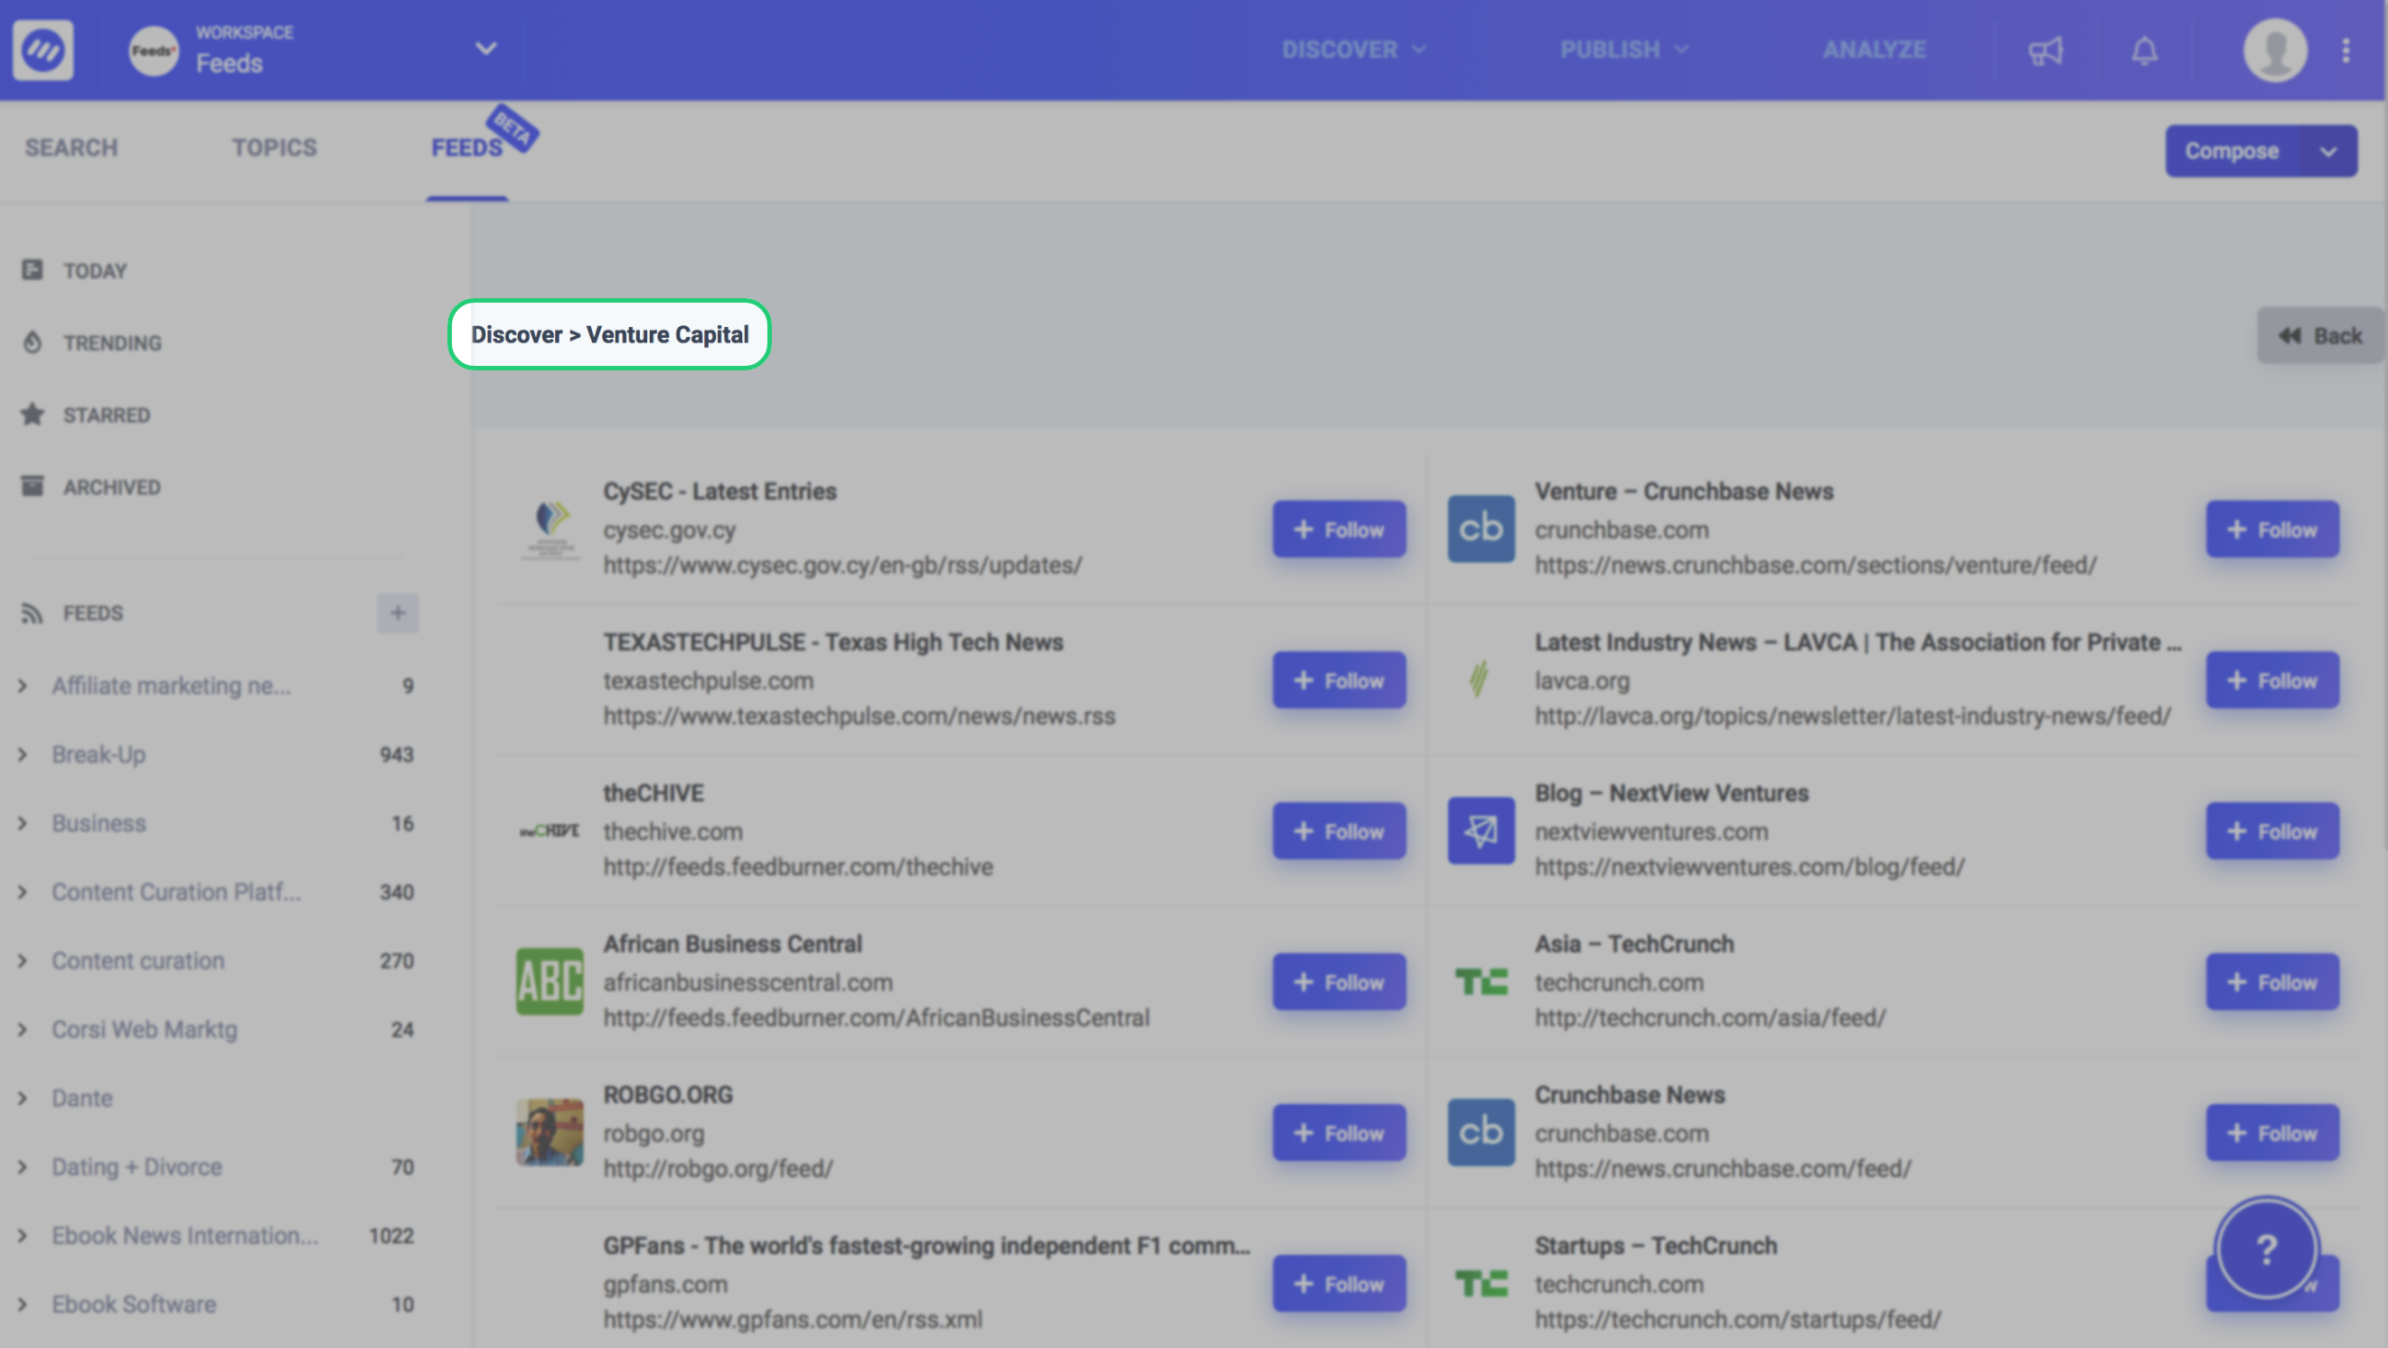Expand the Affiliate marketing feeds group

click(22, 686)
